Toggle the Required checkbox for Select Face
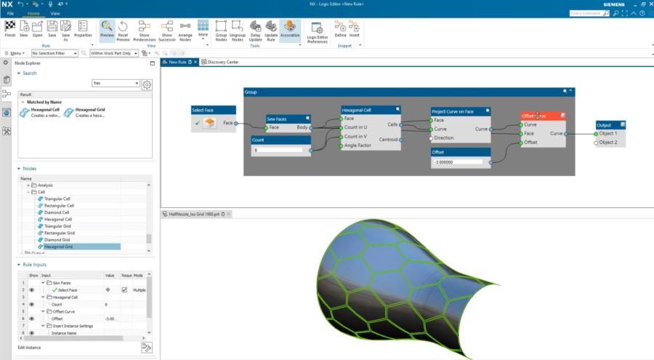654x360 pixels. tap(124, 290)
